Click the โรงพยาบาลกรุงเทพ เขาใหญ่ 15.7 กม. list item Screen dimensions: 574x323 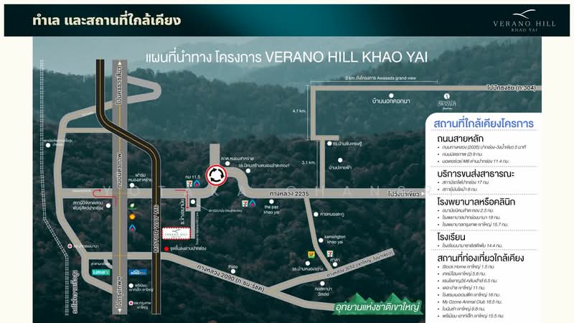click(475, 224)
